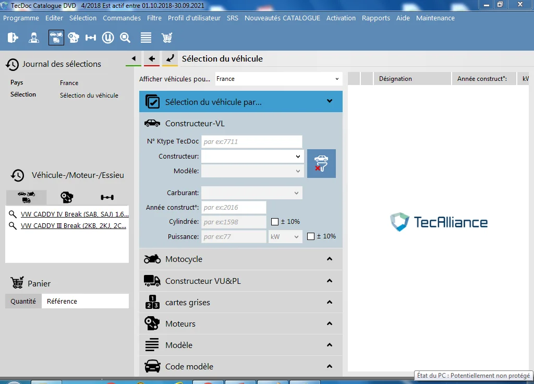This screenshot has width=534, height=384.
Task: Select the engine search toolbar icon
Action: point(74,38)
